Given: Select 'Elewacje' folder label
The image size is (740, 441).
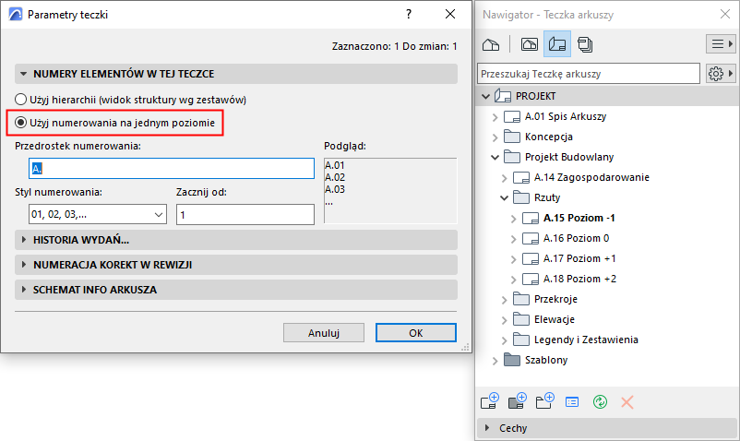Looking at the screenshot, I should pyautogui.click(x=554, y=319).
